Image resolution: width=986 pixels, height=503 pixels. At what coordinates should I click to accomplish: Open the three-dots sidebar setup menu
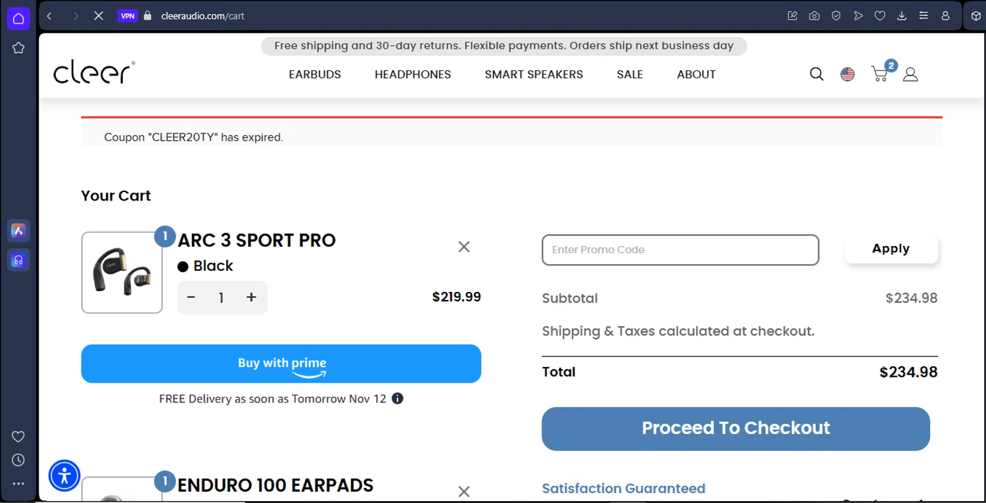pos(18,483)
